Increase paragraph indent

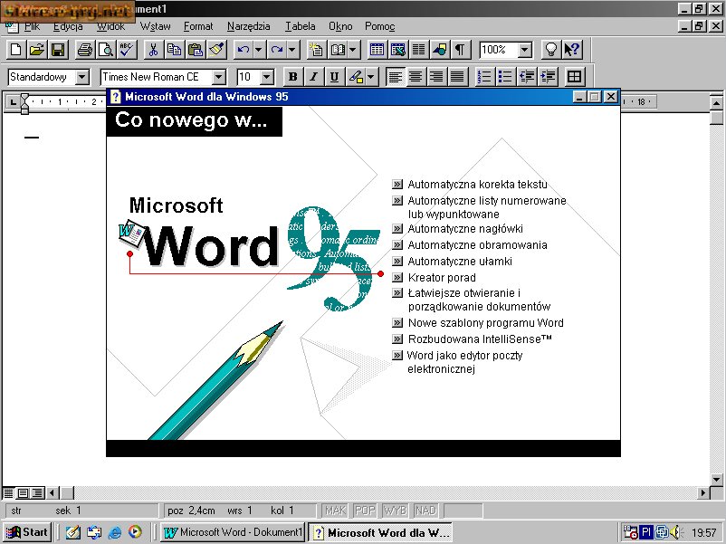click(549, 77)
